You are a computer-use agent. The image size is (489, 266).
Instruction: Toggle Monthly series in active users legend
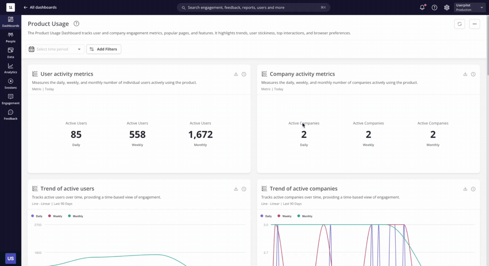(75, 216)
